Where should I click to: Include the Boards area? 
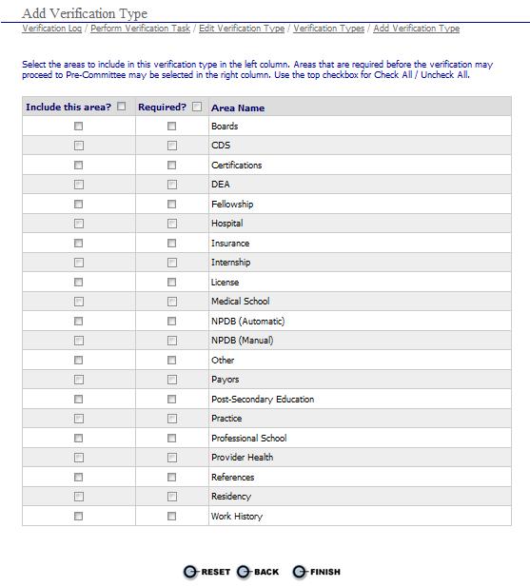[x=78, y=127]
